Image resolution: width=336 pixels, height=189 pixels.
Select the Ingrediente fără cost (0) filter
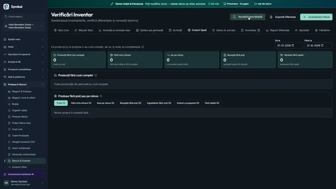coord(159,103)
